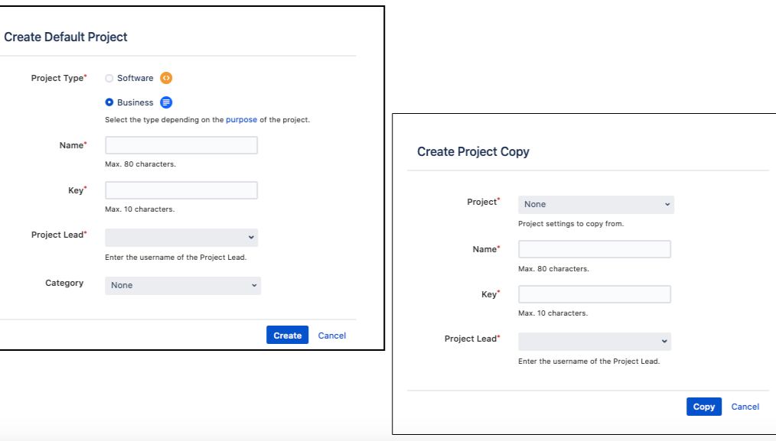Expand the Category dropdown showing None
The width and height of the screenshot is (776, 441).
pyautogui.click(x=182, y=285)
